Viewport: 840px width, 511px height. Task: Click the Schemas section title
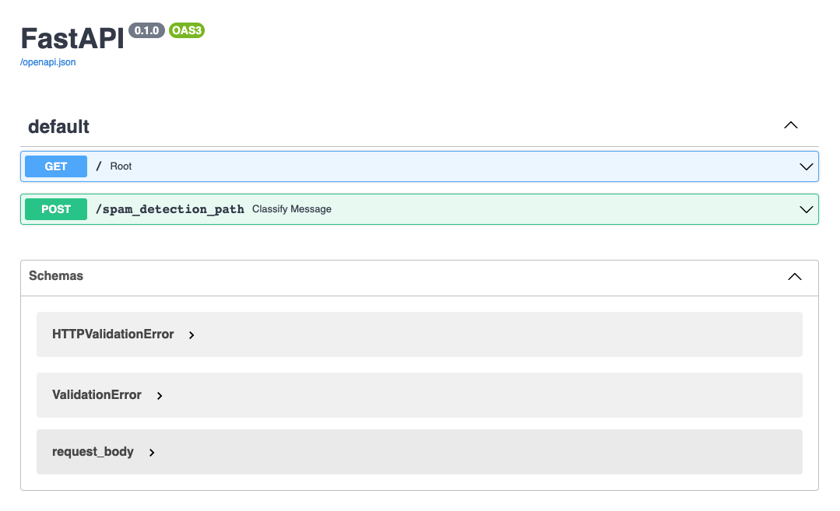point(56,276)
